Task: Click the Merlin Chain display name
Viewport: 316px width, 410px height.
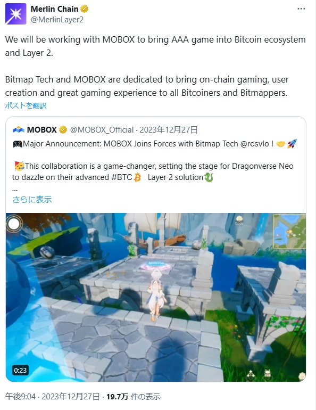Action: [x=54, y=9]
